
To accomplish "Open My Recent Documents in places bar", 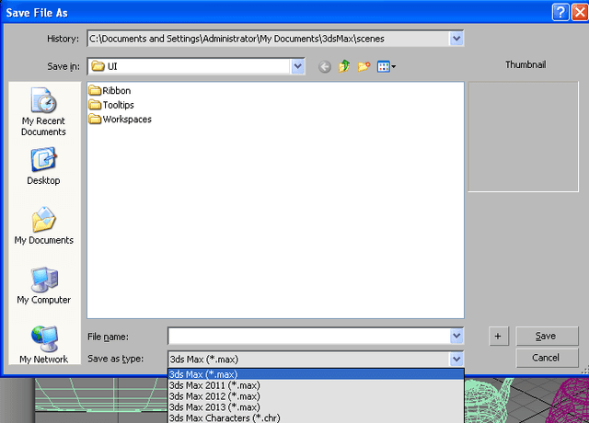I will pos(43,112).
